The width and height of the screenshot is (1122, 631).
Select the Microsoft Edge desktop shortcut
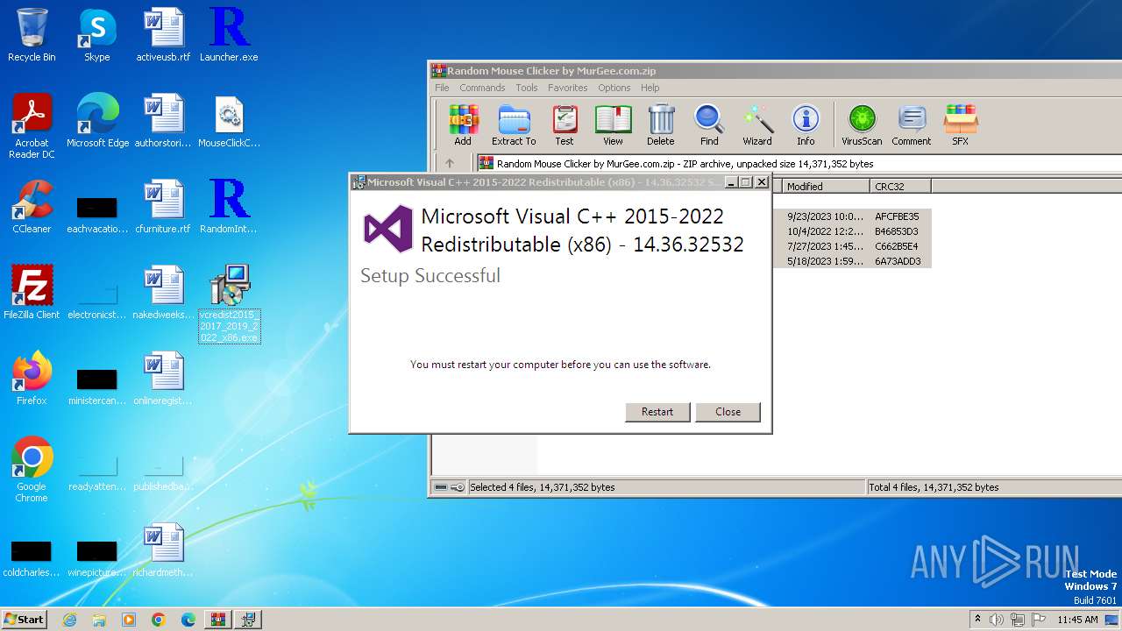(97, 121)
